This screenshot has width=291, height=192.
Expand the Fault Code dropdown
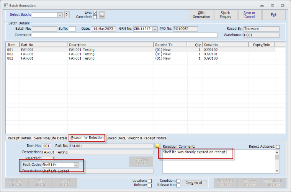click(77, 165)
